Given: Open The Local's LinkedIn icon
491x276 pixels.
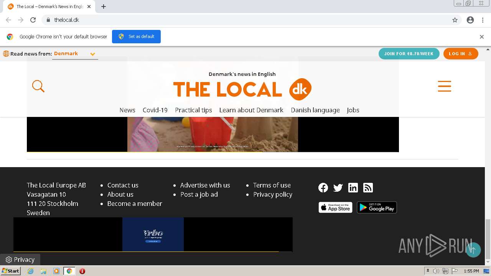Looking at the screenshot, I should 353,187.
